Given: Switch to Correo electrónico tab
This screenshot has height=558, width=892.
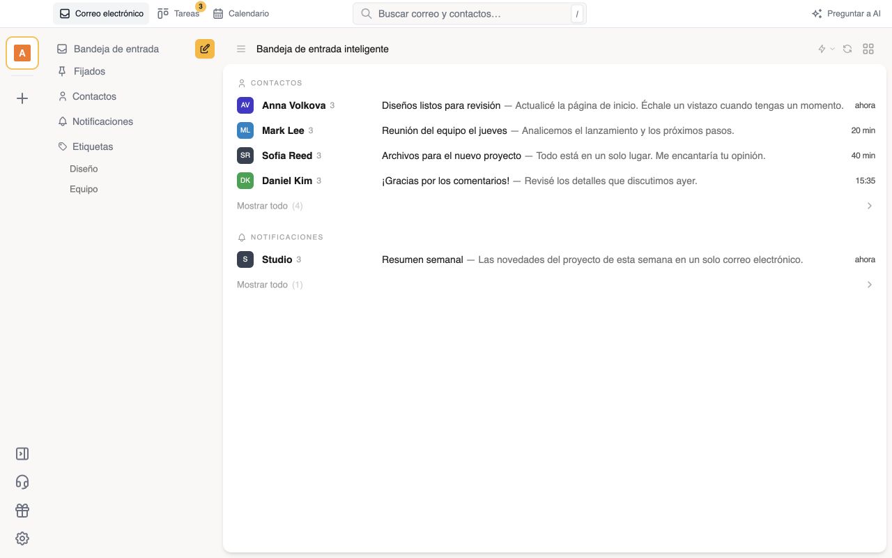Looking at the screenshot, I should click(101, 13).
